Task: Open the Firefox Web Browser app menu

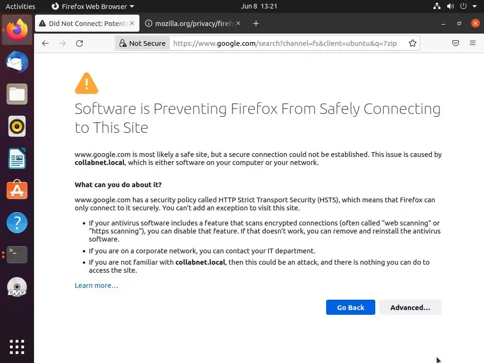Action: (x=93, y=7)
